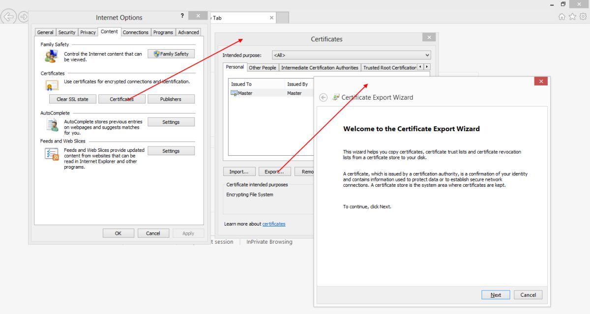Click the Feeds and Web Slices RSS icon
The height and width of the screenshot is (314, 590).
tap(52, 154)
